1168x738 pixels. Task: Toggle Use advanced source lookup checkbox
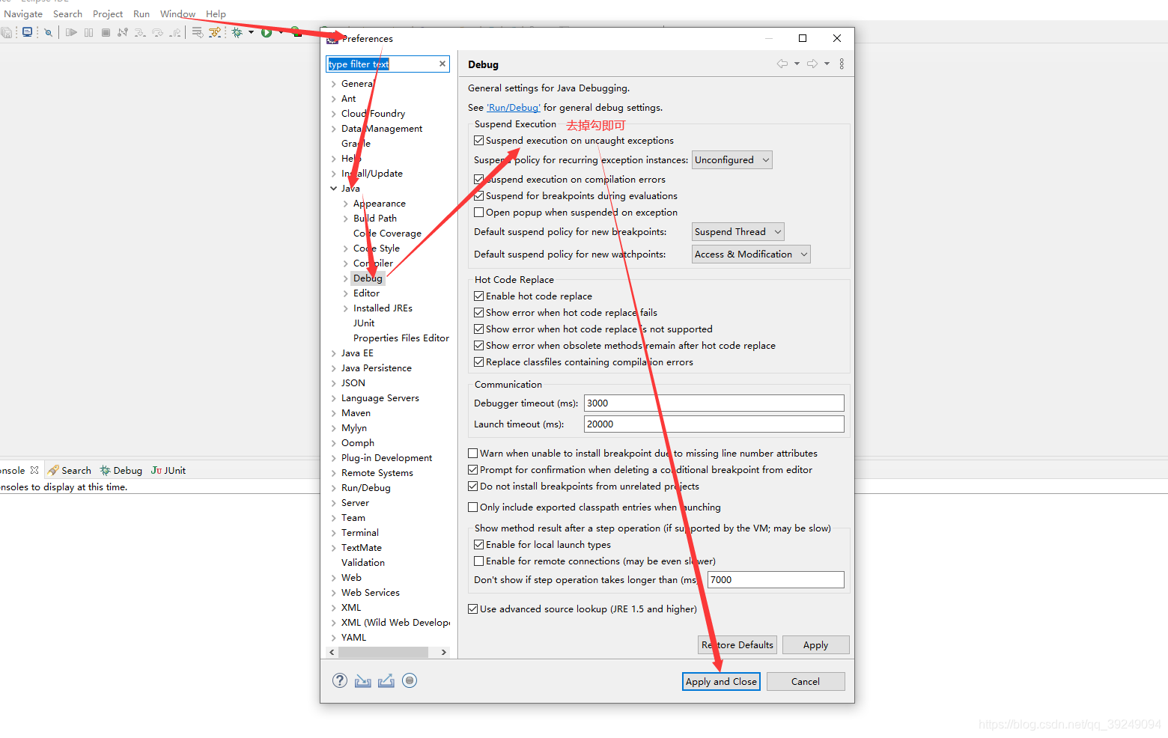tap(473, 609)
